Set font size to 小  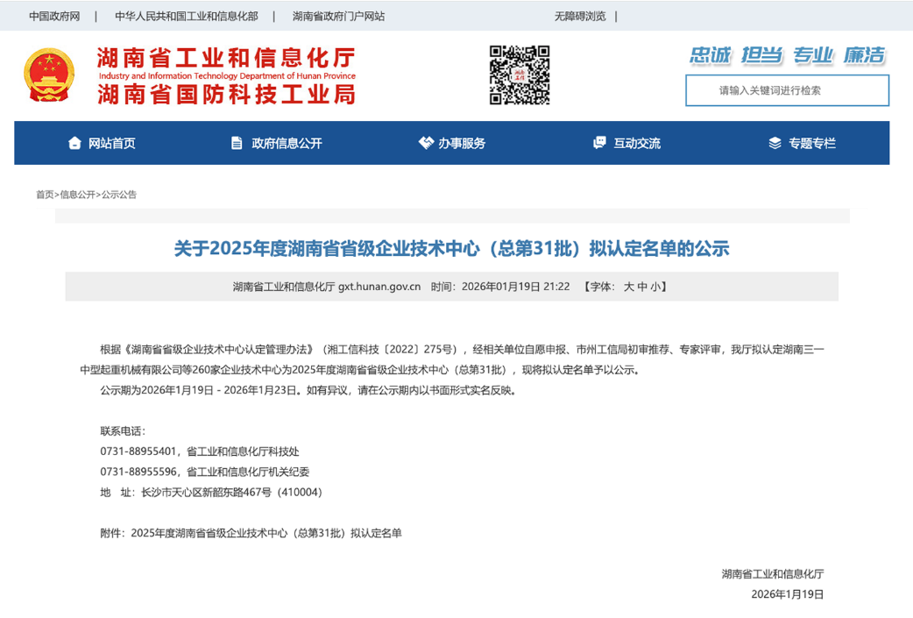(655, 287)
